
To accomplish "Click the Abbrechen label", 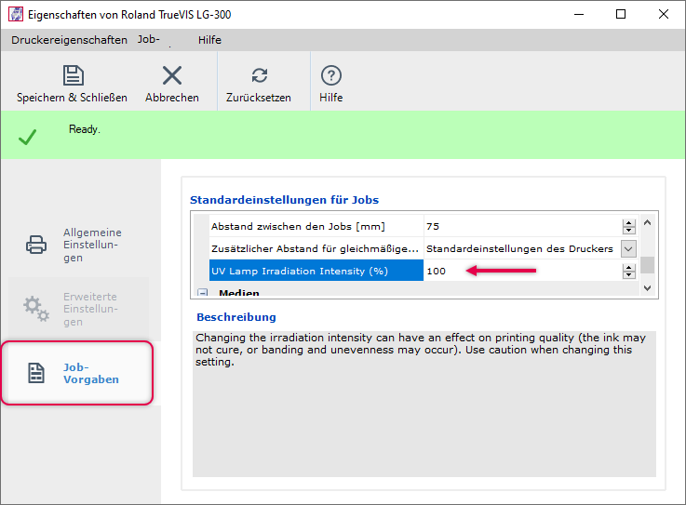I will 172,98.
